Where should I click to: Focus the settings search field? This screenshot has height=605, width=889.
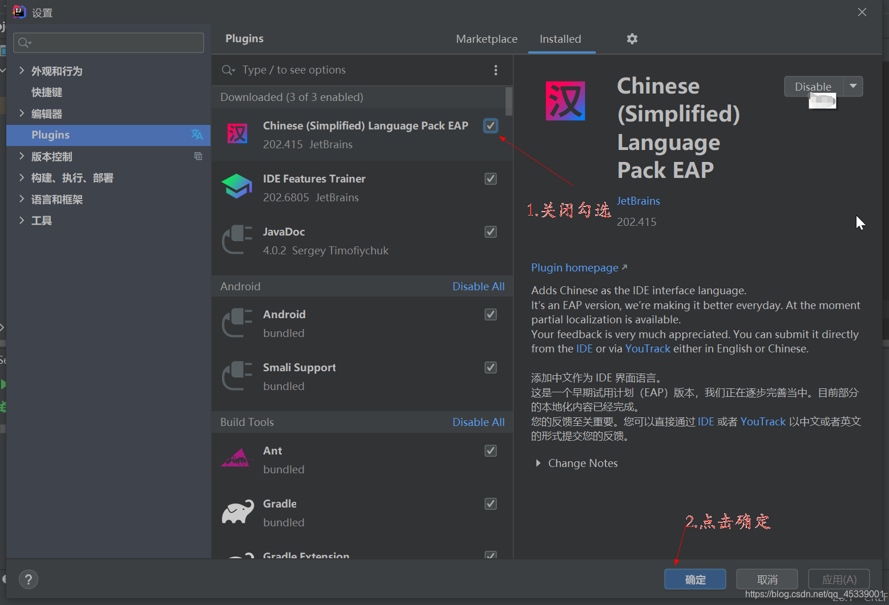click(x=108, y=43)
